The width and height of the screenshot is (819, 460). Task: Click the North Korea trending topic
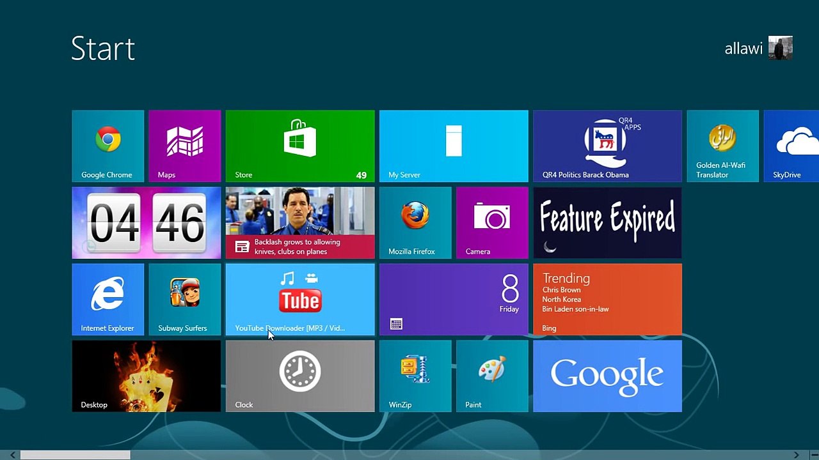tap(562, 300)
